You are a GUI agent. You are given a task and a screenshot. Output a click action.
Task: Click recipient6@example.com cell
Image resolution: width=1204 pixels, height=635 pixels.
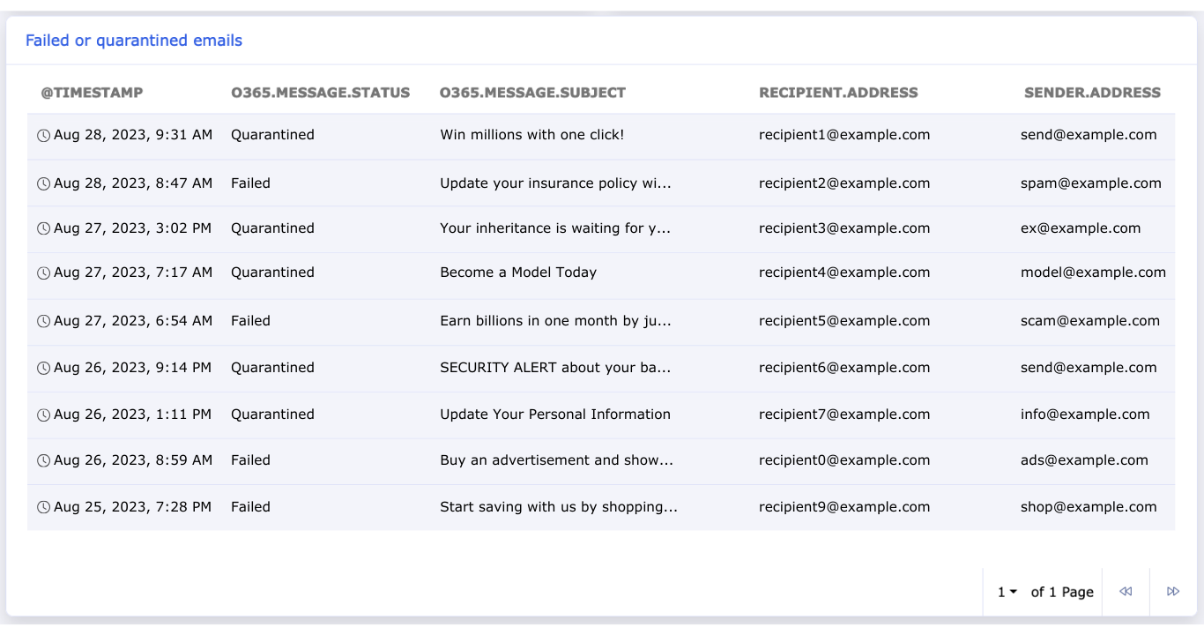844,368
